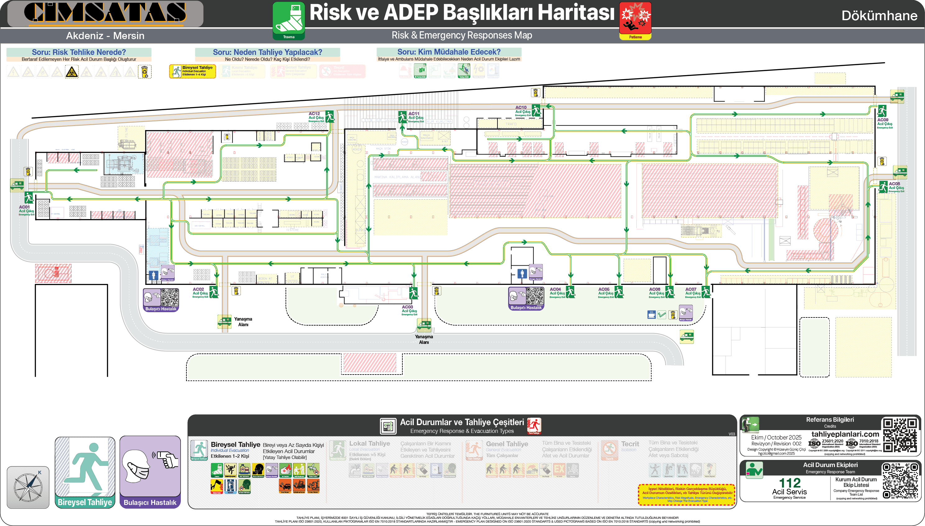Viewport: 925px width, 526px height.
Task: Select the Travma icon in the header
Action: coord(289,18)
